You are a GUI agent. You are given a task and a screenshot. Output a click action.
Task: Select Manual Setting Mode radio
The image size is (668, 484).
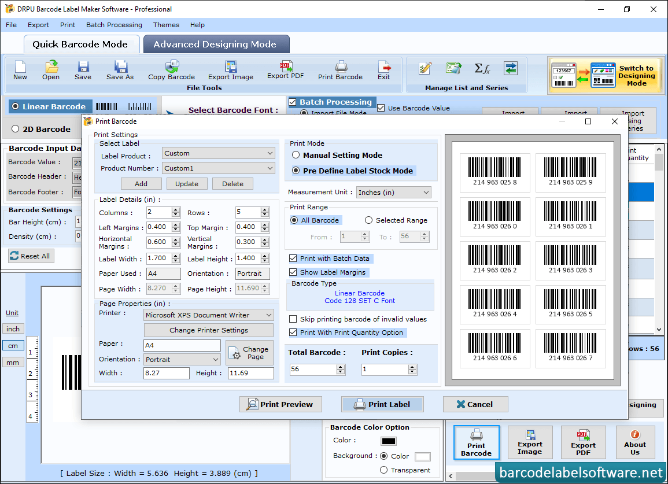tap(296, 155)
